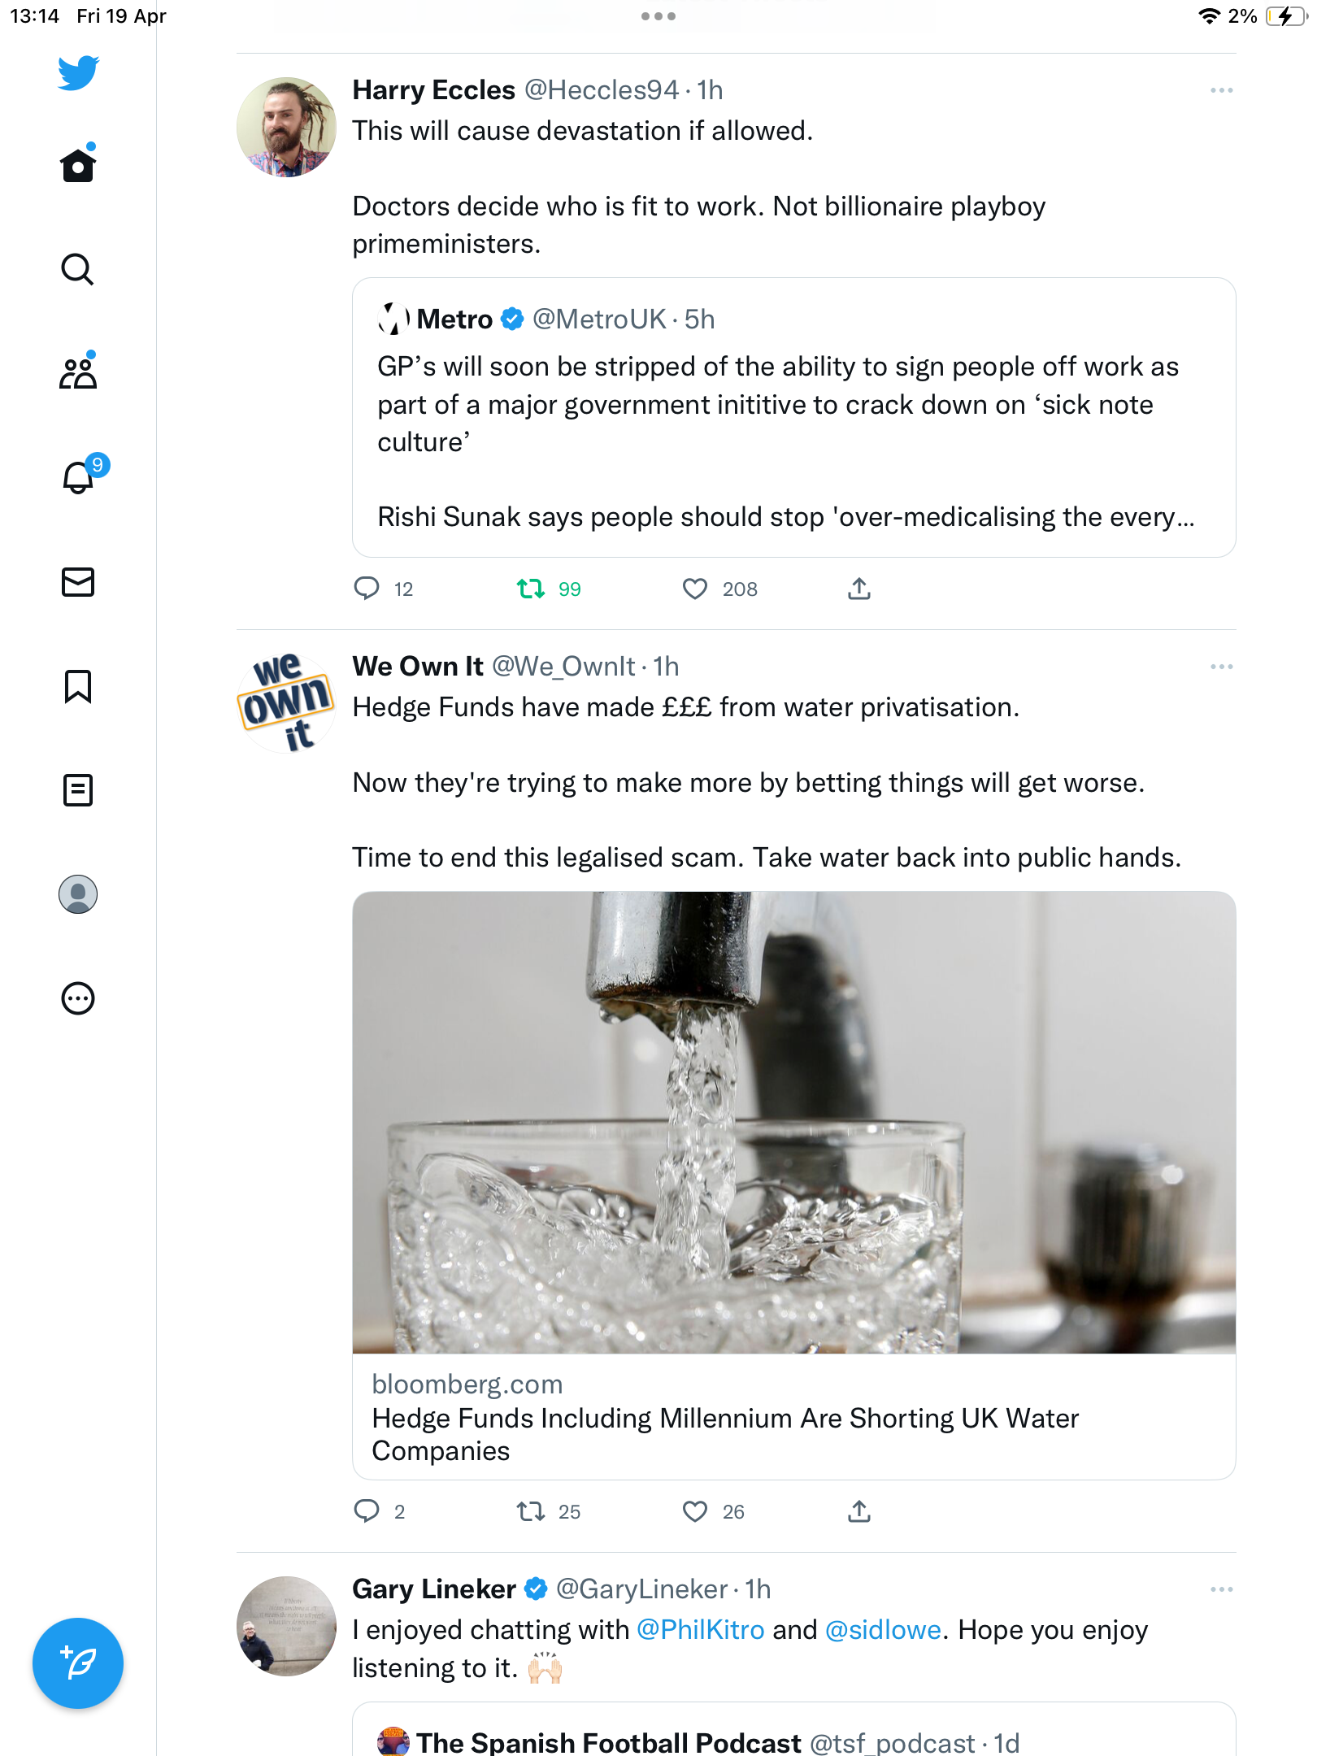Open Bookmarks icon in the sidebar

(78, 686)
